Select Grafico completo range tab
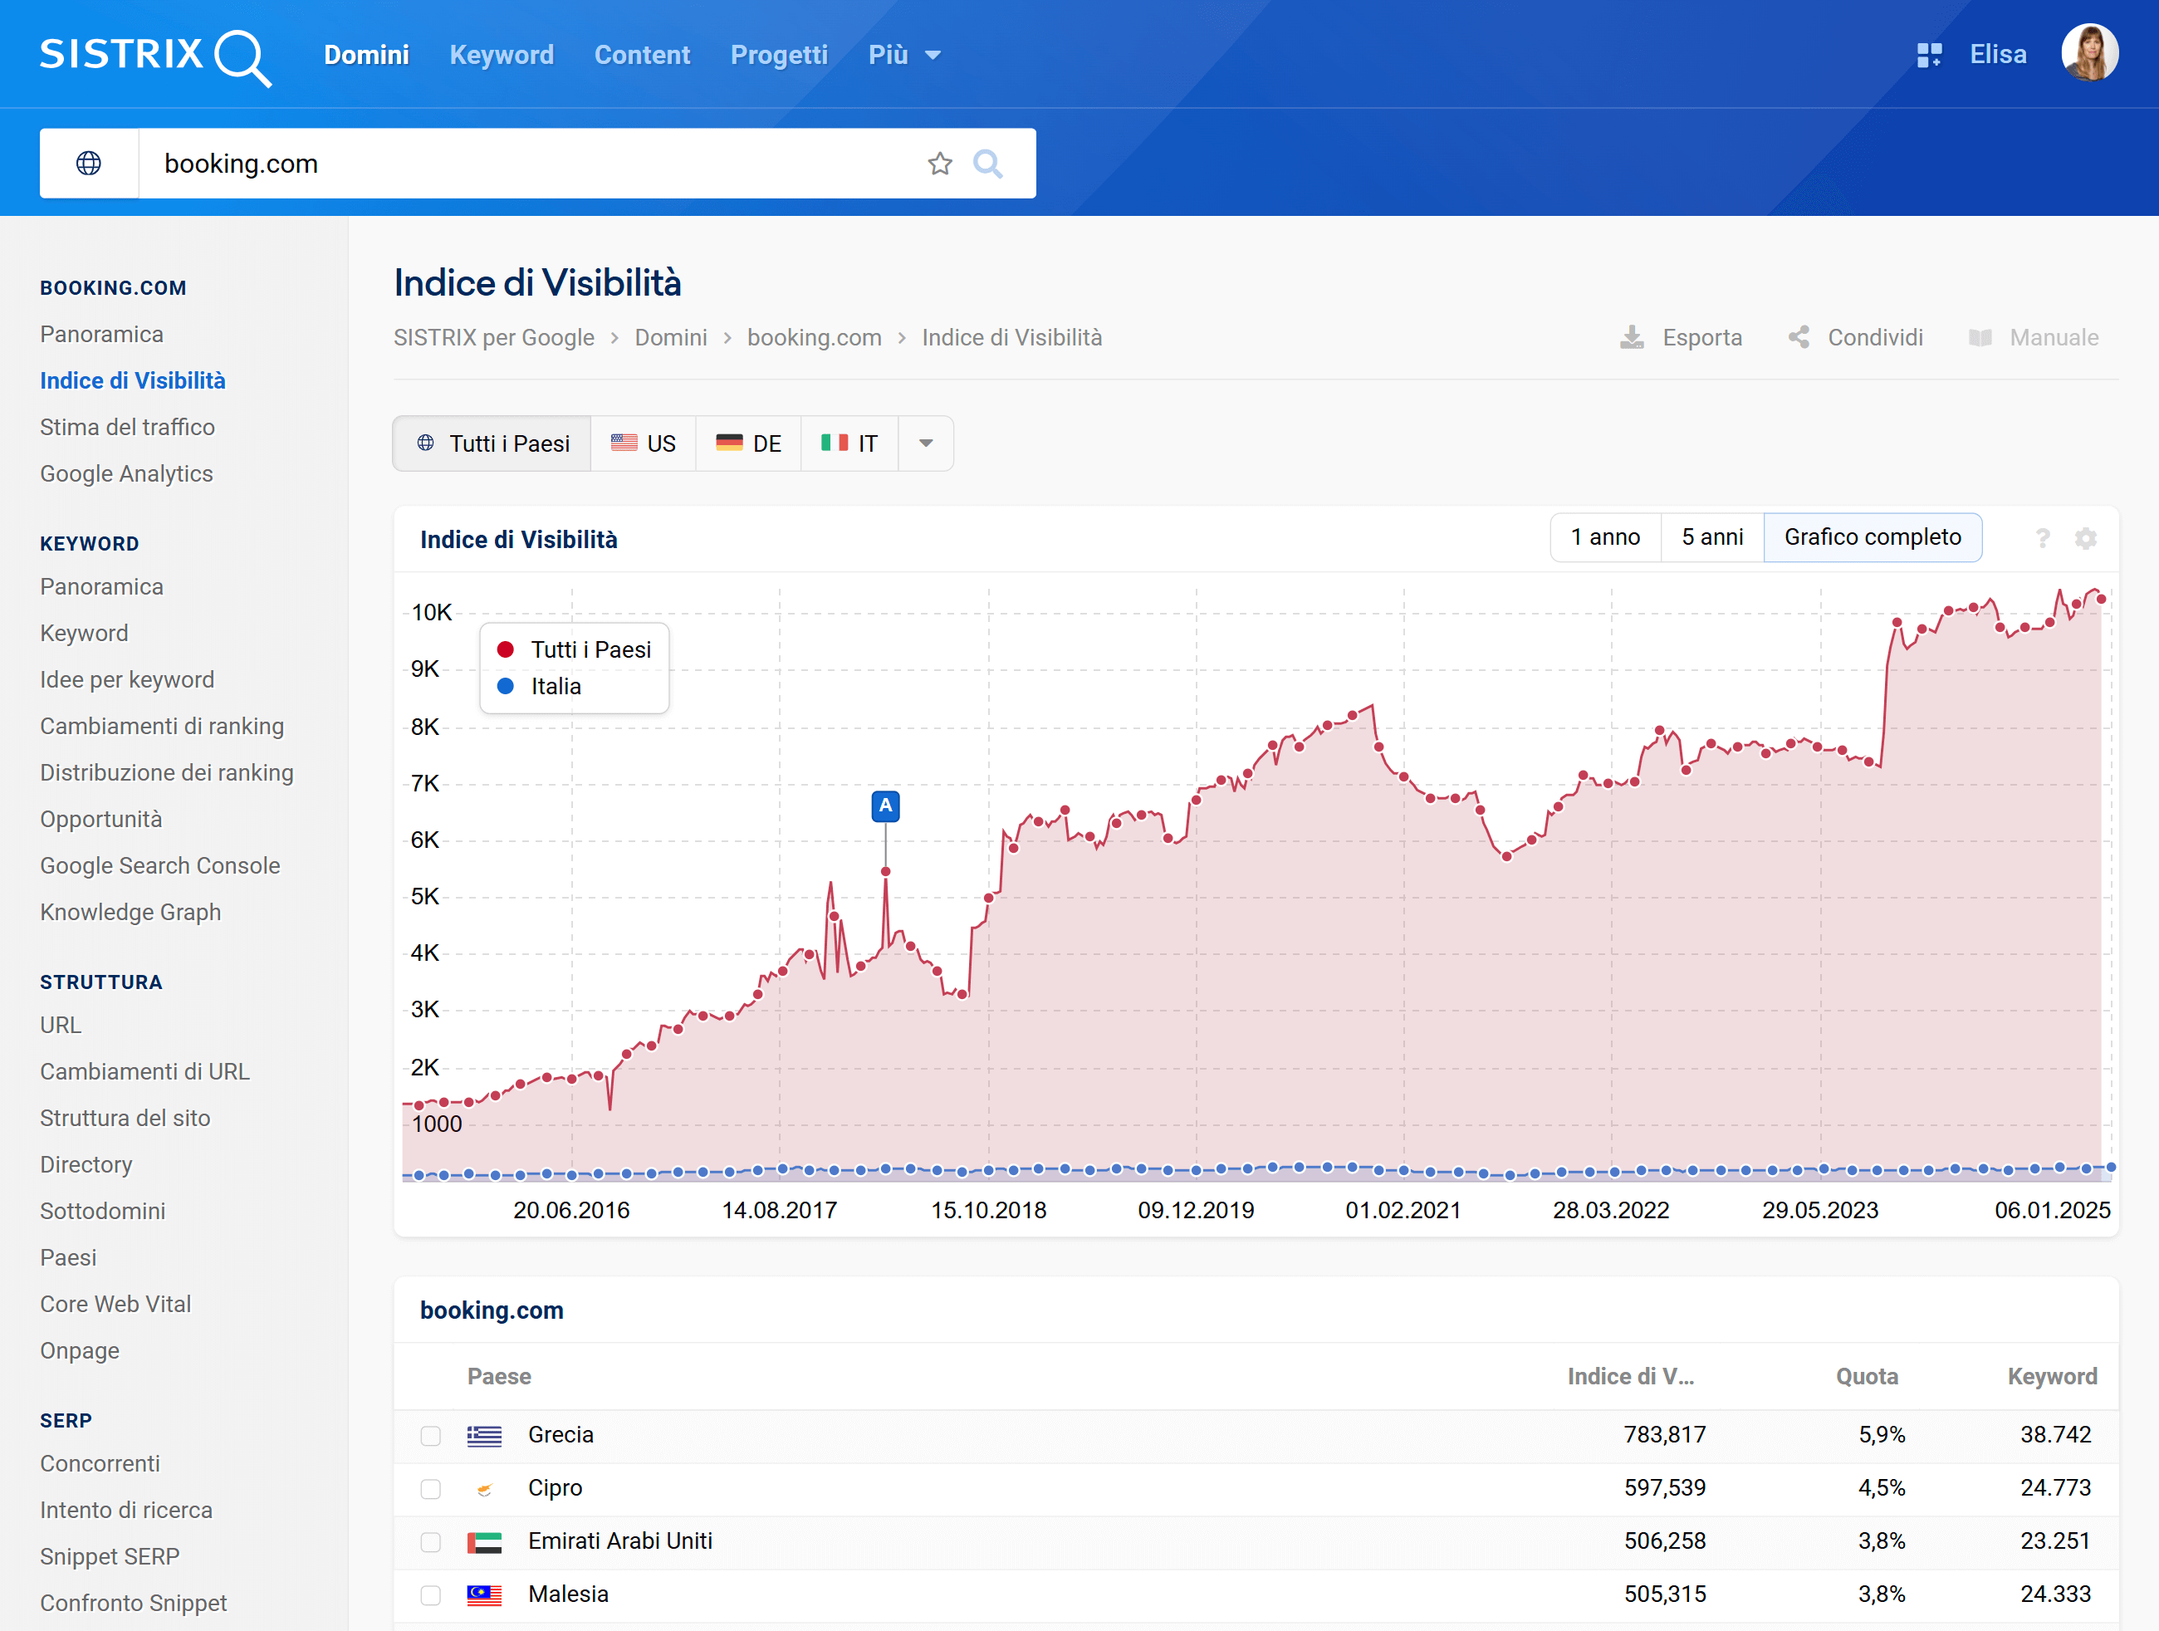The width and height of the screenshot is (2159, 1631). click(x=1872, y=536)
